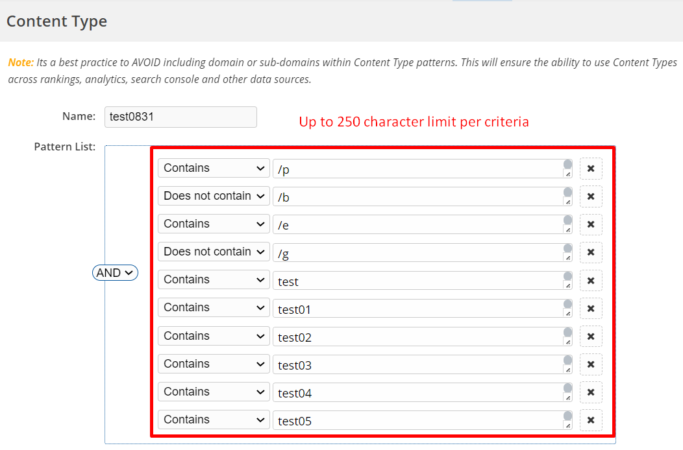Remove the test02 pattern row
The width and height of the screenshot is (683, 450).
pyautogui.click(x=590, y=337)
